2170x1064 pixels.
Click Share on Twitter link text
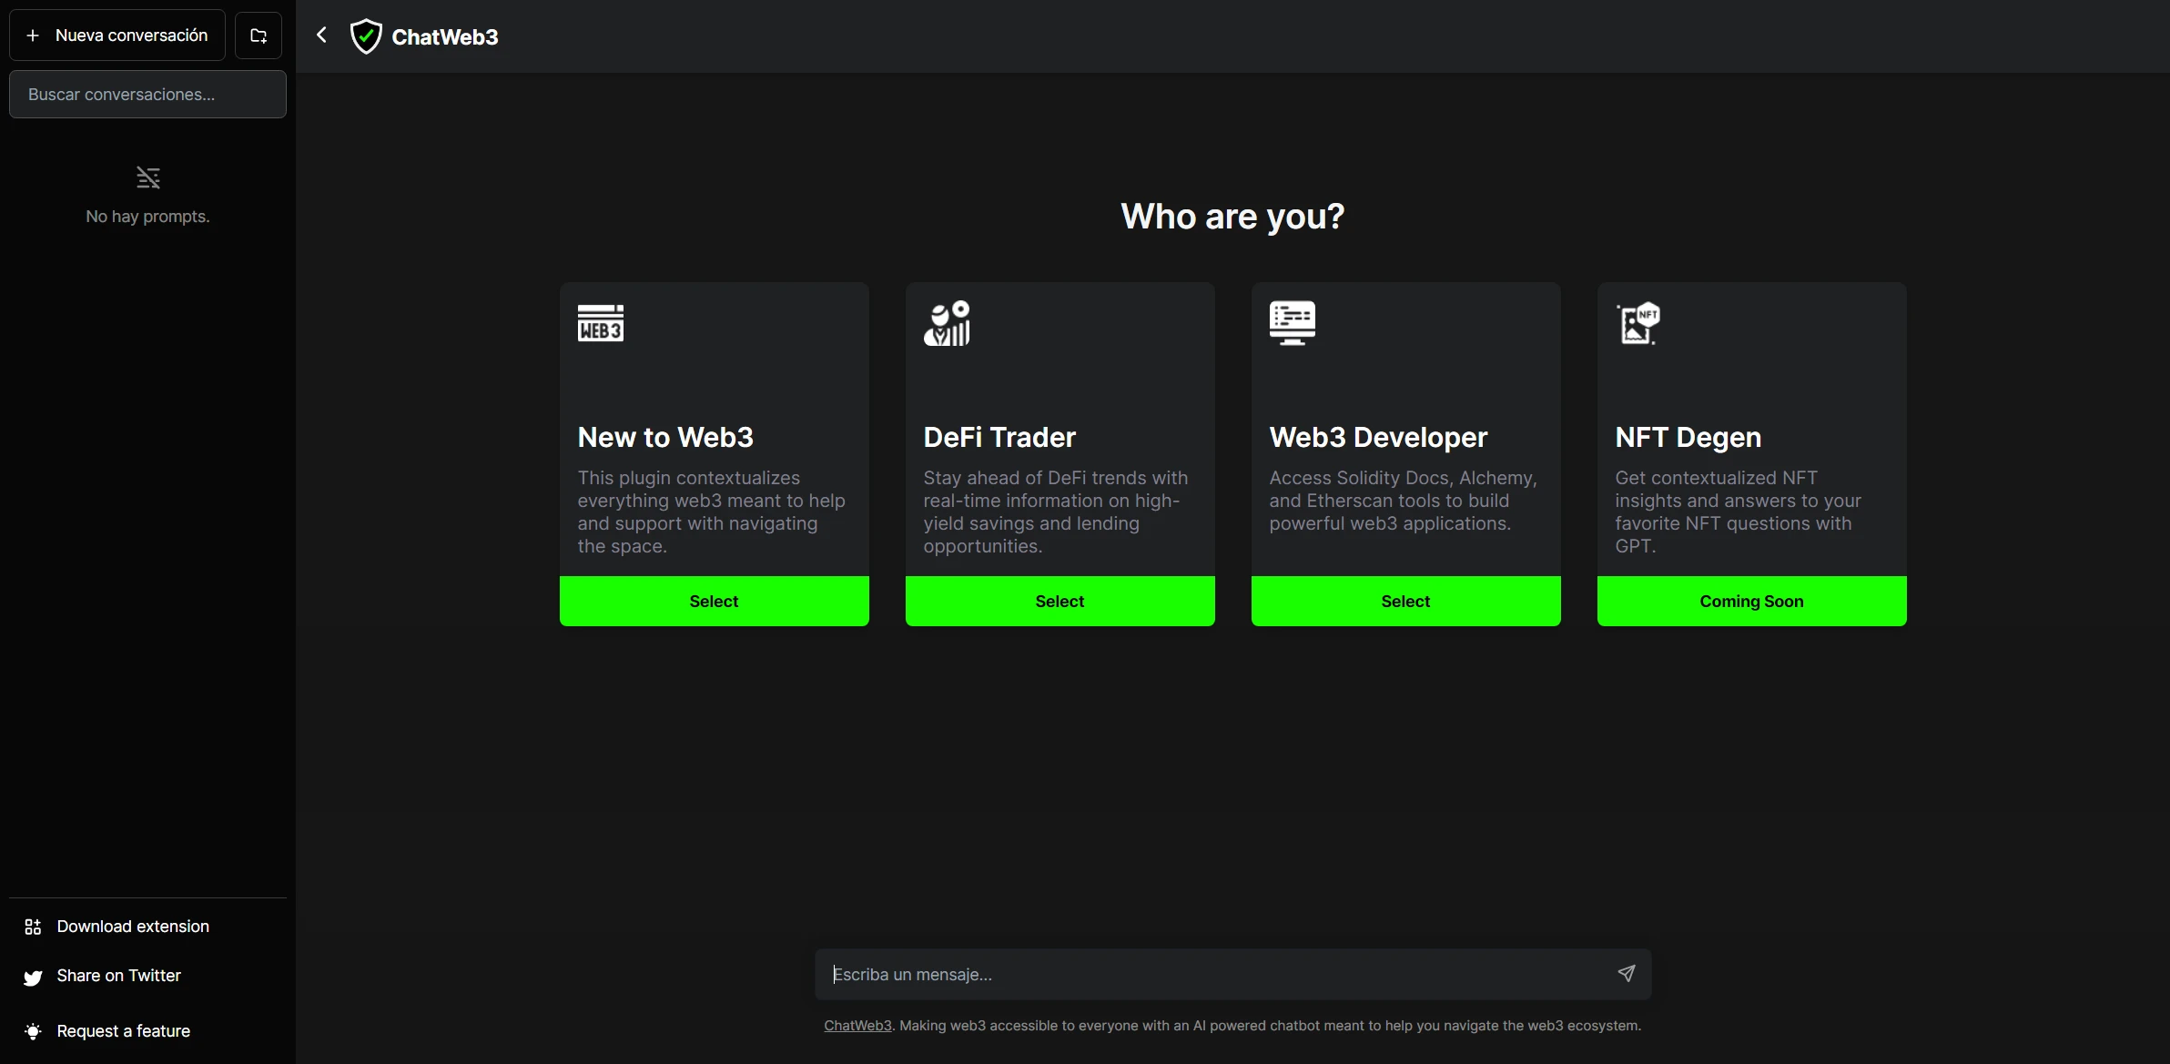tap(118, 976)
